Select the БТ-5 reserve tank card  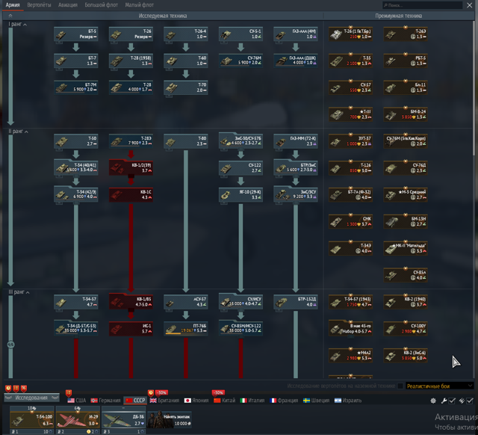tap(76, 34)
